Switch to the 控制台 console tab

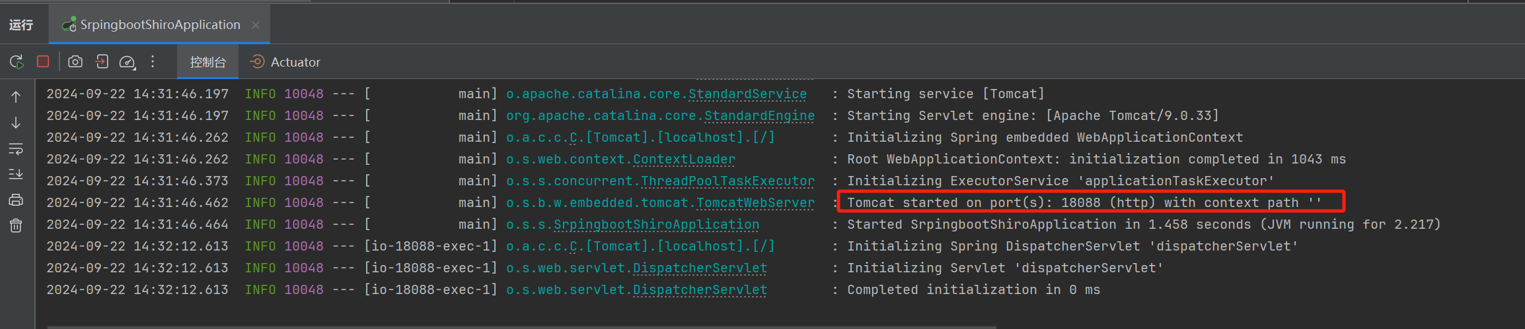(x=207, y=62)
